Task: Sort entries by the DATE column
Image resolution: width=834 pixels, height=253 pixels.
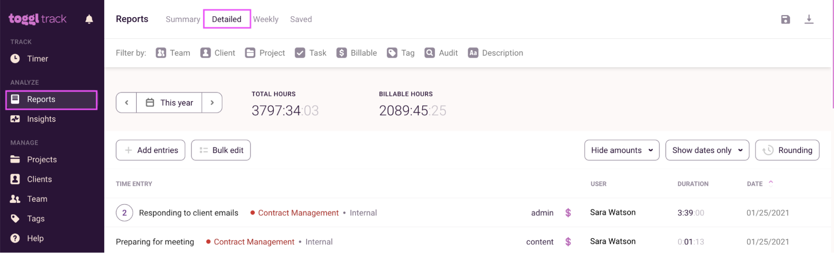Action: [x=757, y=183]
